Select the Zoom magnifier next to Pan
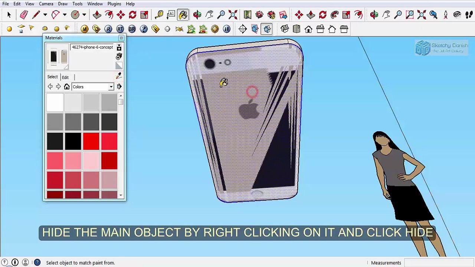The height and width of the screenshot is (267, 475). tap(221, 15)
